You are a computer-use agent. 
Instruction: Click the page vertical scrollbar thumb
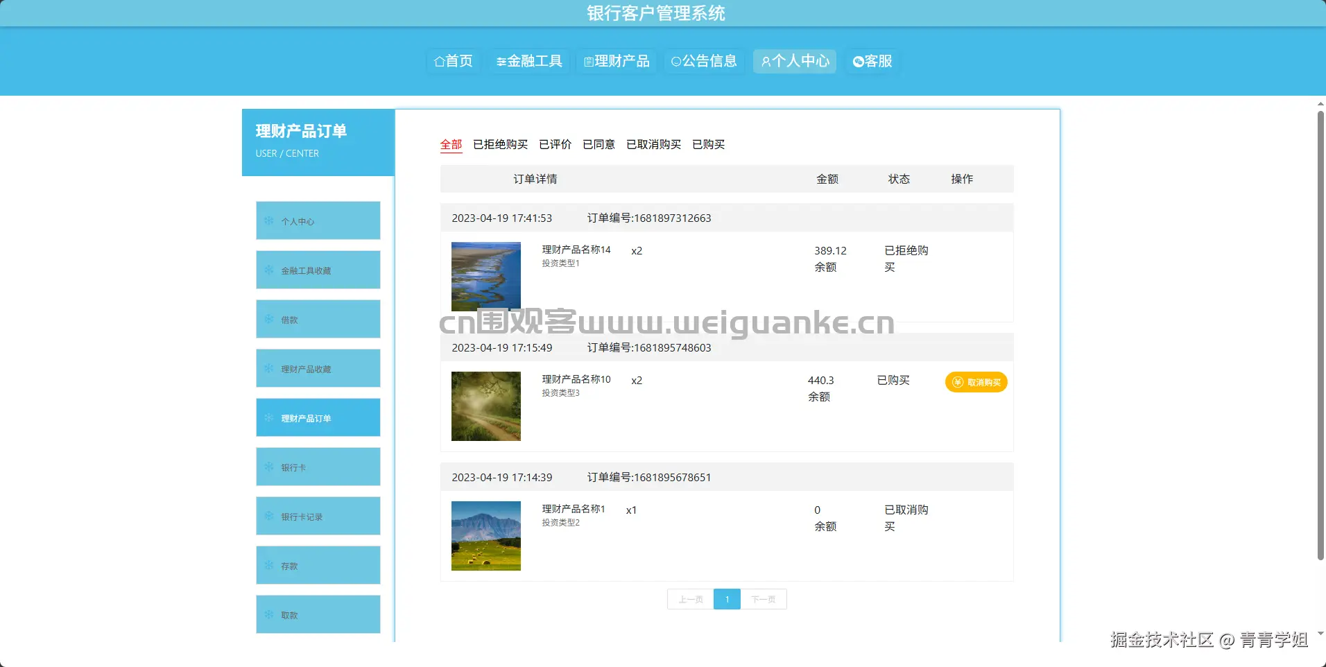click(x=1320, y=335)
